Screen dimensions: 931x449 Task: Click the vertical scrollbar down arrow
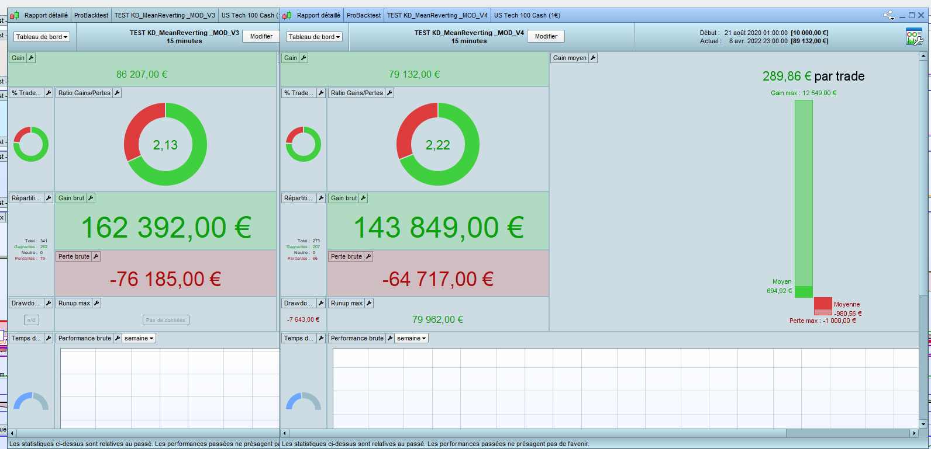tap(924, 424)
